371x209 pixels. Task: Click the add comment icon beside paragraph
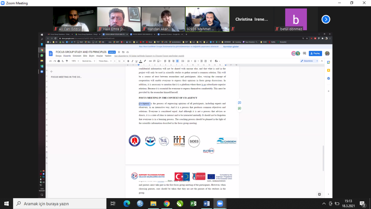239,103
